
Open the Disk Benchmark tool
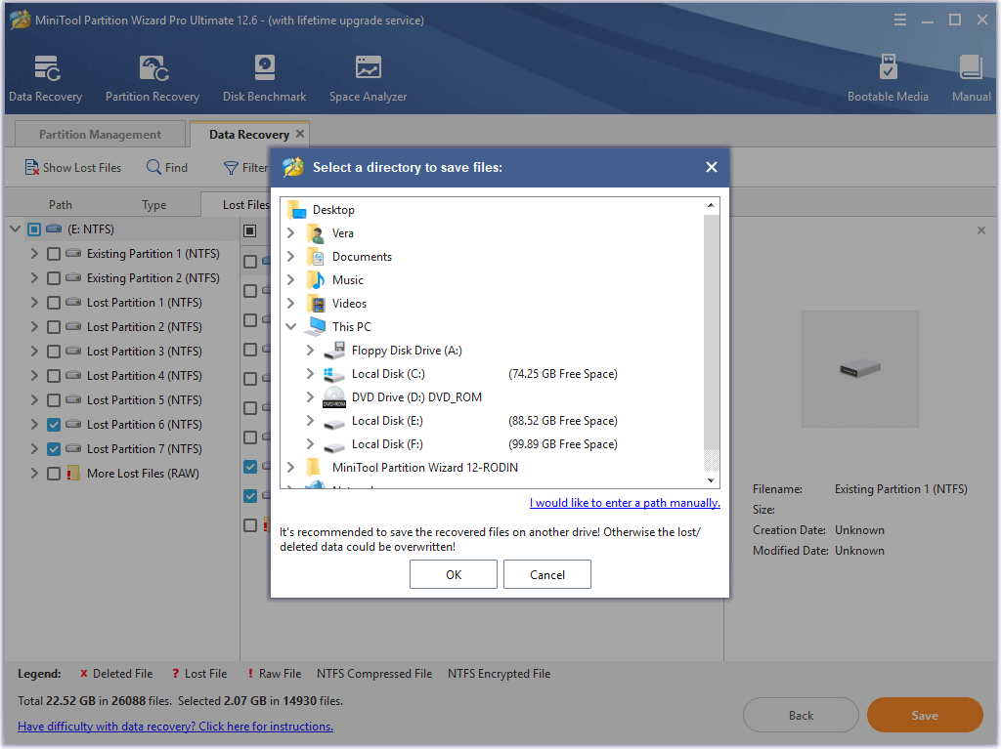coord(264,78)
